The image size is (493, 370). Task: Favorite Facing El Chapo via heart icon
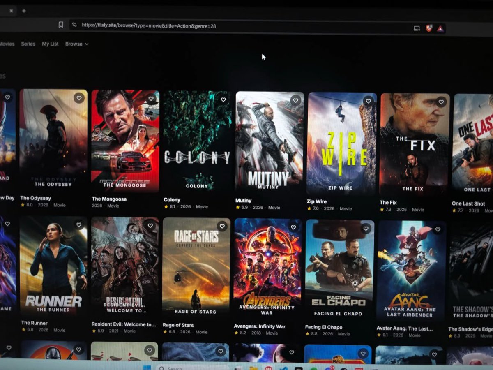tap(366, 228)
